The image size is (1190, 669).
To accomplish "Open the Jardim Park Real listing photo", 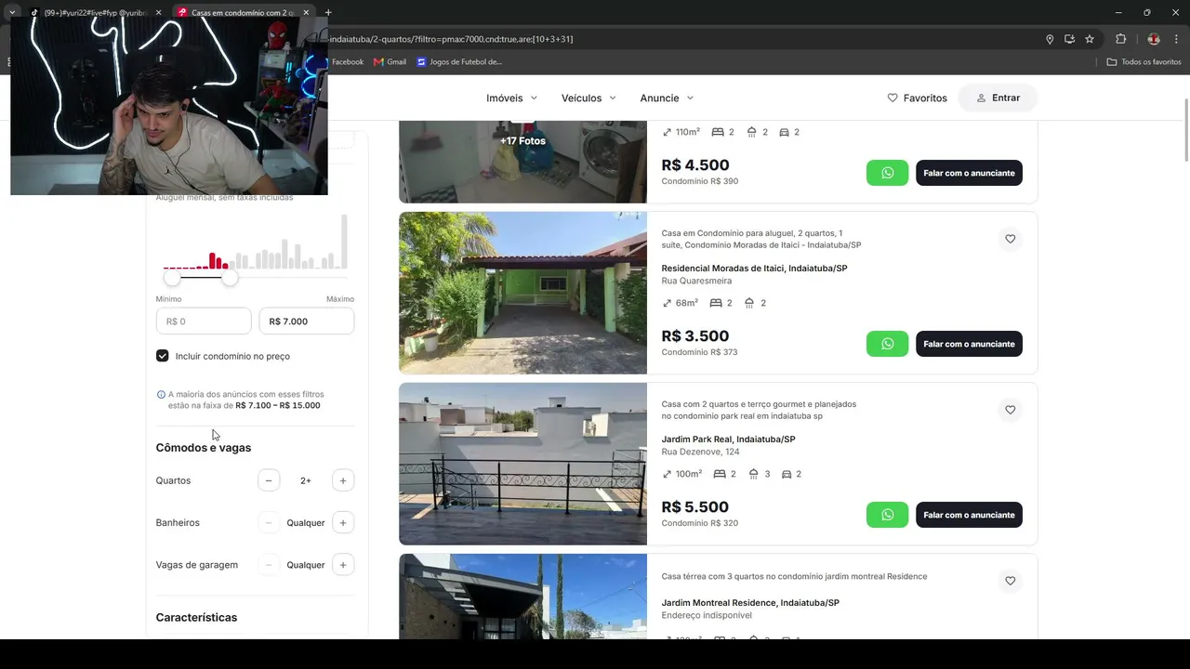I will pyautogui.click(x=522, y=464).
